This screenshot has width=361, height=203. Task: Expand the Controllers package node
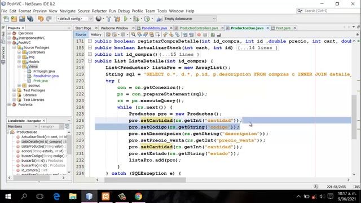click(19, 52)
